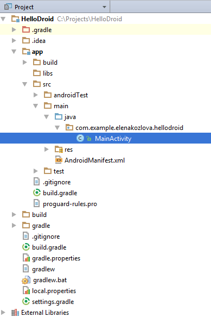
Task: Click the src folder icon
Action: click(37, 84)
